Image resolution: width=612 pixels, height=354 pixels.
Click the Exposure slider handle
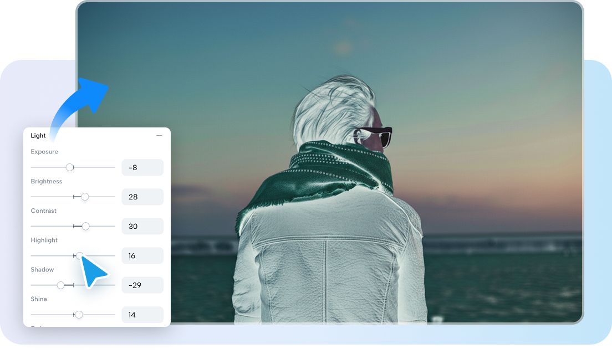[x=70, y=167]
